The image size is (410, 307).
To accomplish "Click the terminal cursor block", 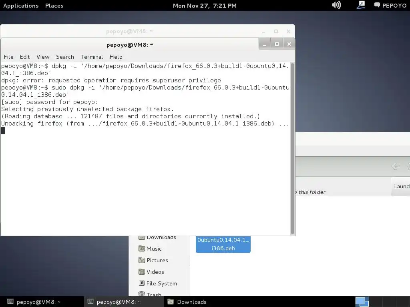I will [x=3, y=131].
